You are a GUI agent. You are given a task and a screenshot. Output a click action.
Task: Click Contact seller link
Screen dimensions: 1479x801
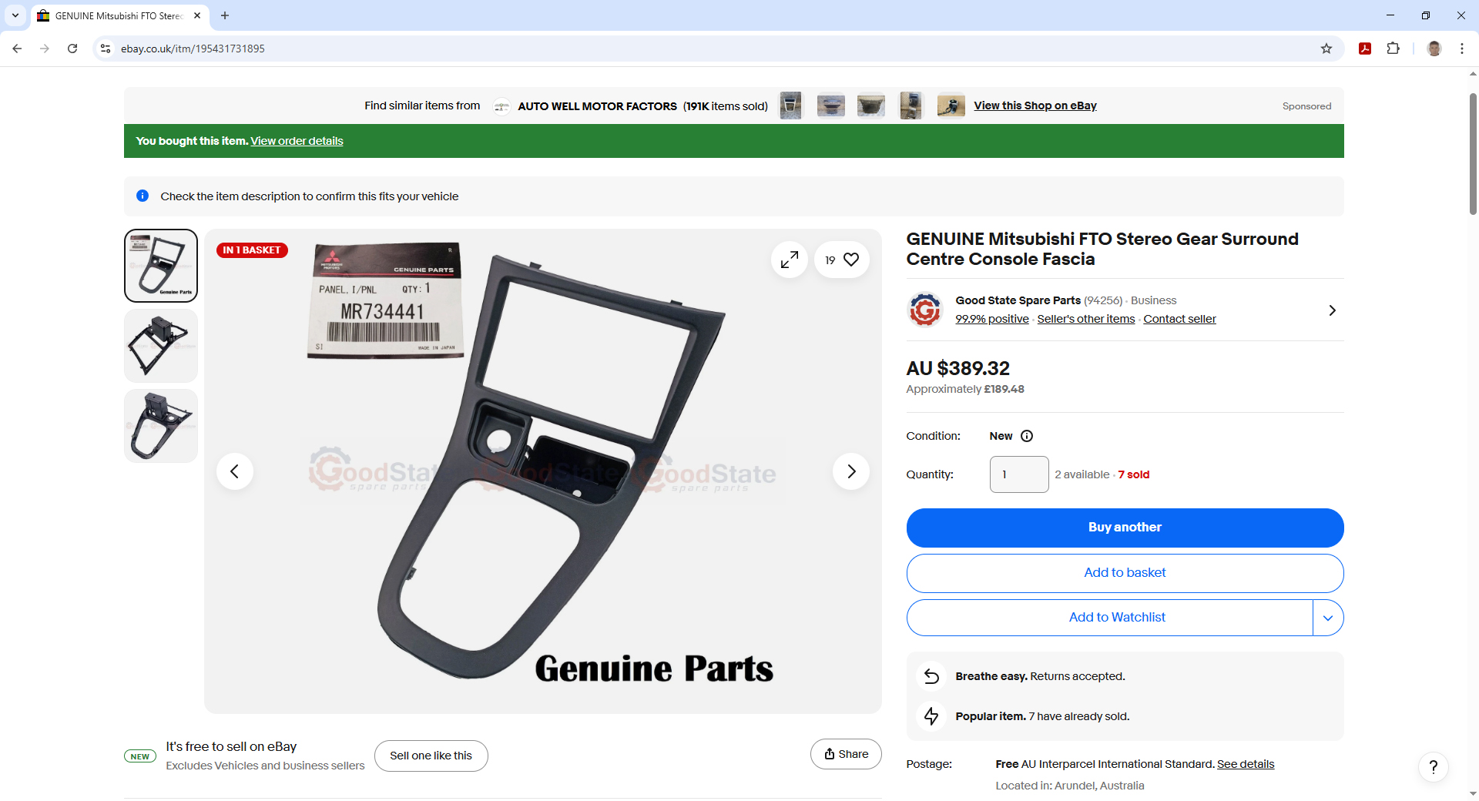pyautogui.click(x=1179, y=319)
